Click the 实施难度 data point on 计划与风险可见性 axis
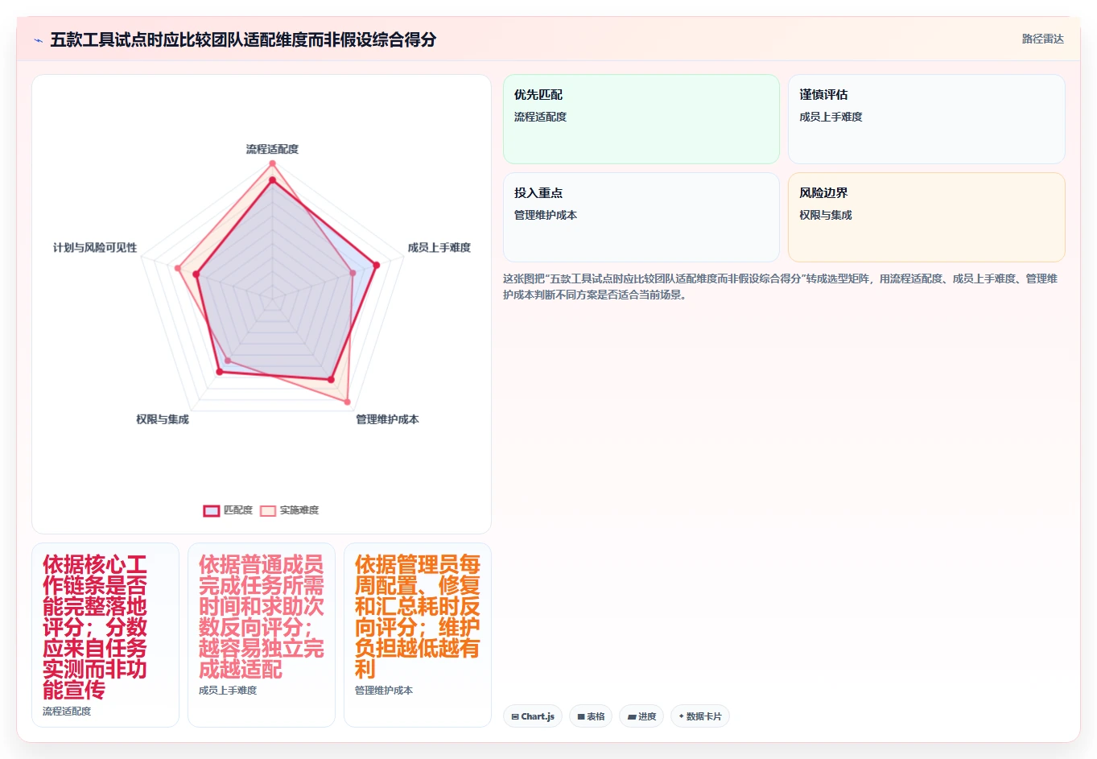The height and width of the screenshot is (759, 1097). click(178, 268)
